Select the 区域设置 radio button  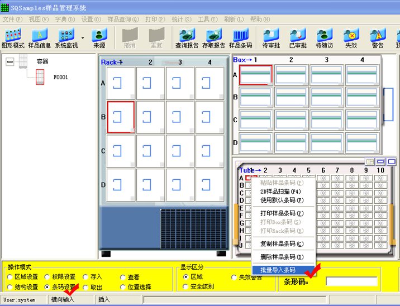(10, 277)
